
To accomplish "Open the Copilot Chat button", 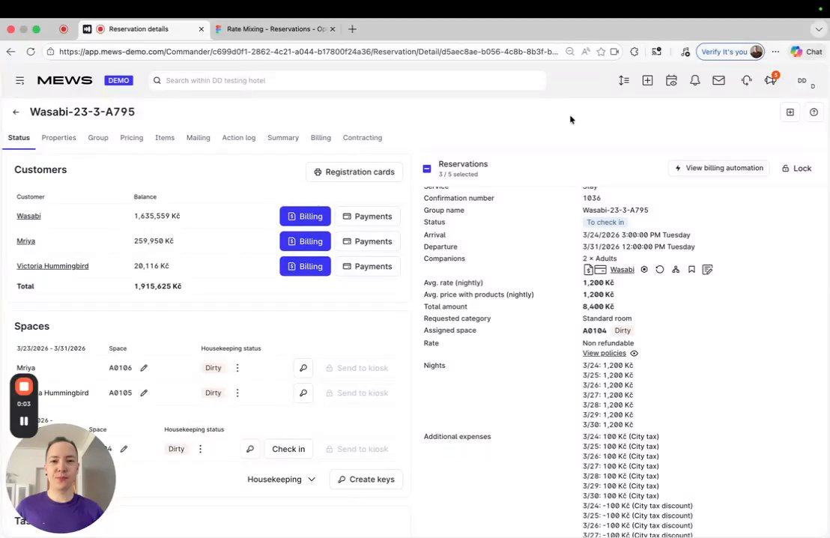I will (806, 52).
